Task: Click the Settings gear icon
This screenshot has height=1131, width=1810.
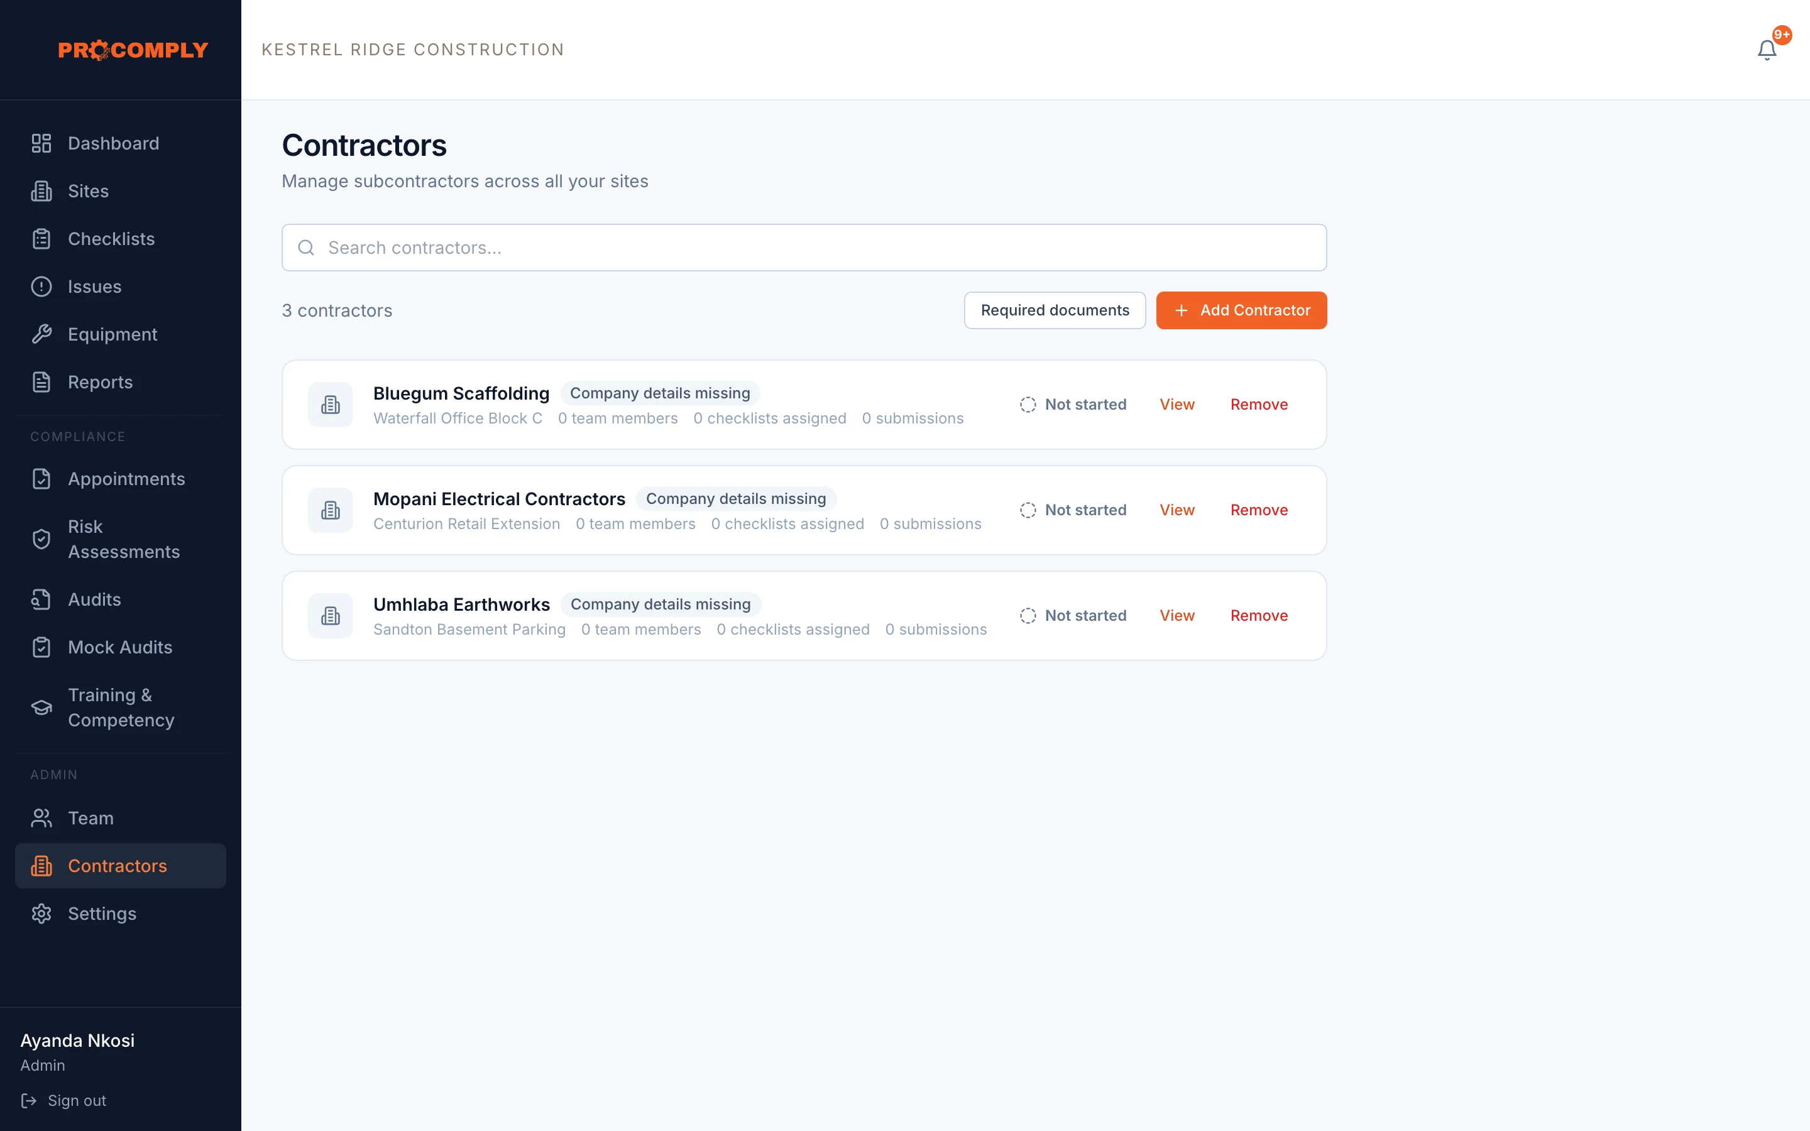Action: click(41, 914)
